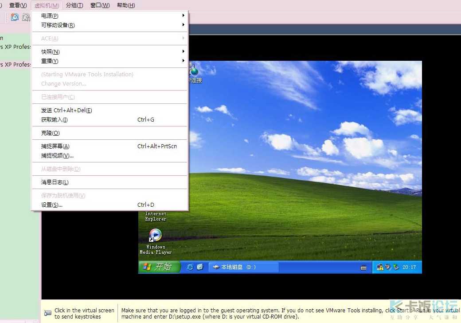This screenshot has height=323, width=461.
Task: Expand the 重播(Y) submenu
Action: [109, 61]
